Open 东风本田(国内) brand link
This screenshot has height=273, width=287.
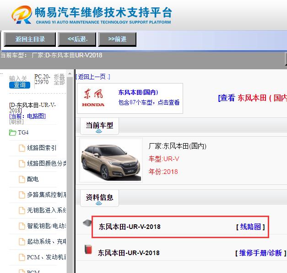138,92
